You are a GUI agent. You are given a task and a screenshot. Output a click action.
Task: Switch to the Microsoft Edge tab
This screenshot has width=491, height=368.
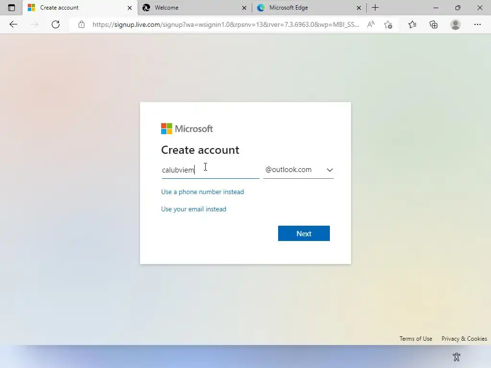[309, 8]
